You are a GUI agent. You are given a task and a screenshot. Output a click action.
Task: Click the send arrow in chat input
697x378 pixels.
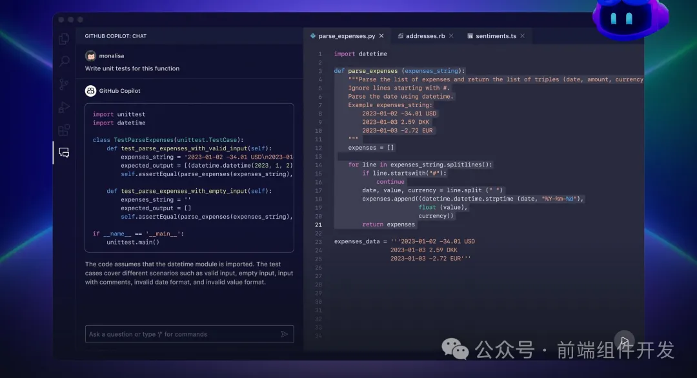click(285, 334)
